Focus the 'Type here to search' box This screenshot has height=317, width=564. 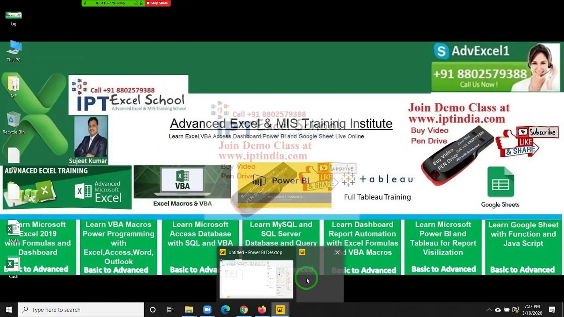81,310
